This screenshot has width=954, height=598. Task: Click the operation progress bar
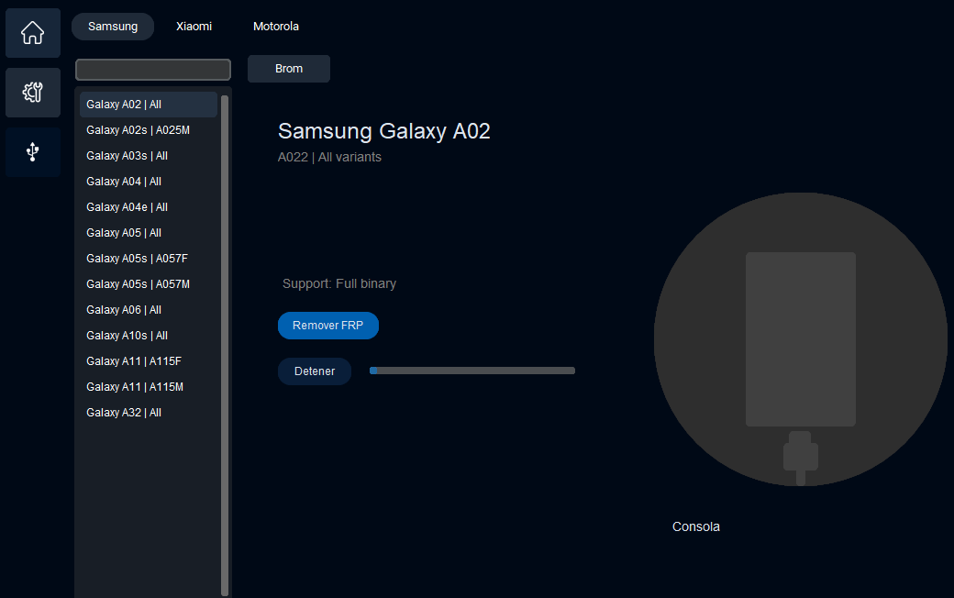pyautogui.click(x=472, y=371)
